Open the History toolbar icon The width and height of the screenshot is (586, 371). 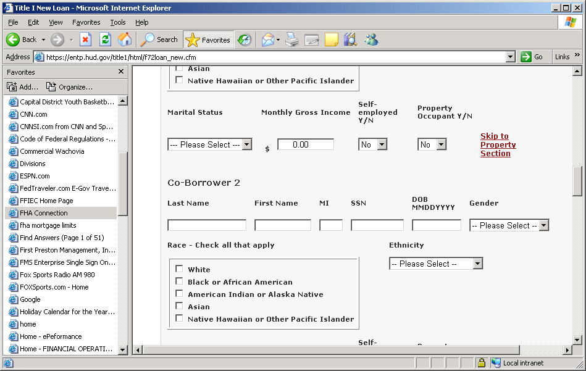[245, 40]
